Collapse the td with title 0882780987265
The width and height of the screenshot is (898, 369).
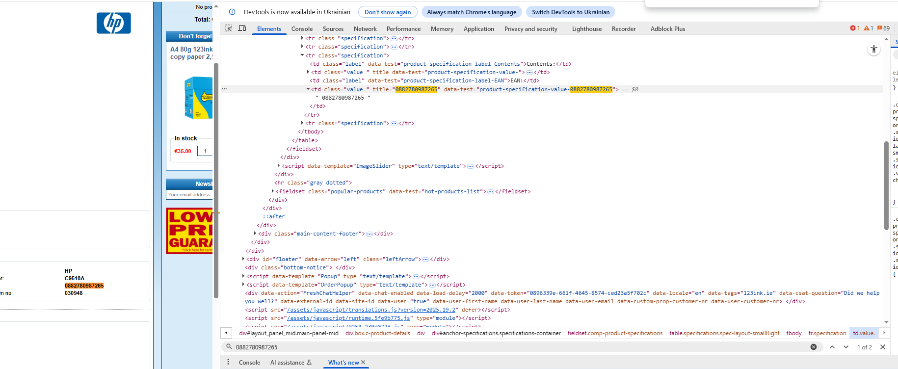pyautogui.click(x=308, y=89)
